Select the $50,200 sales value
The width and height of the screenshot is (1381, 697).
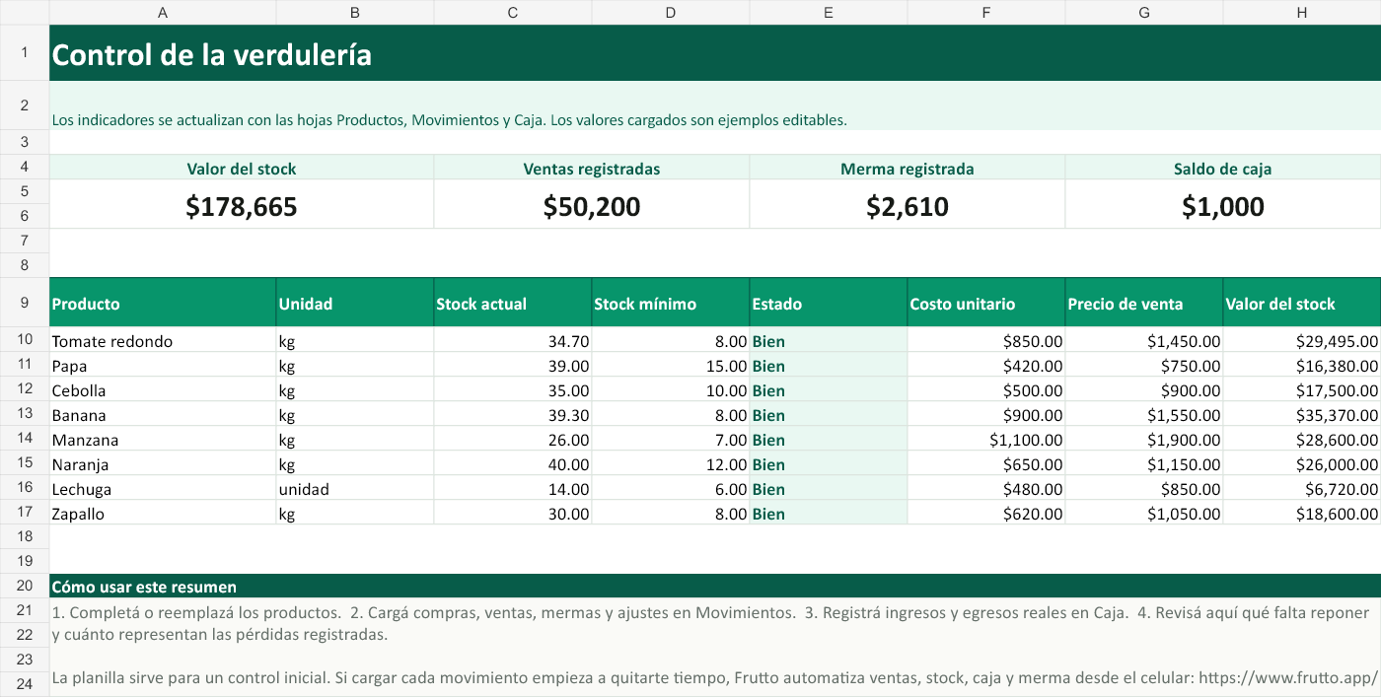(x=592, y=205)
